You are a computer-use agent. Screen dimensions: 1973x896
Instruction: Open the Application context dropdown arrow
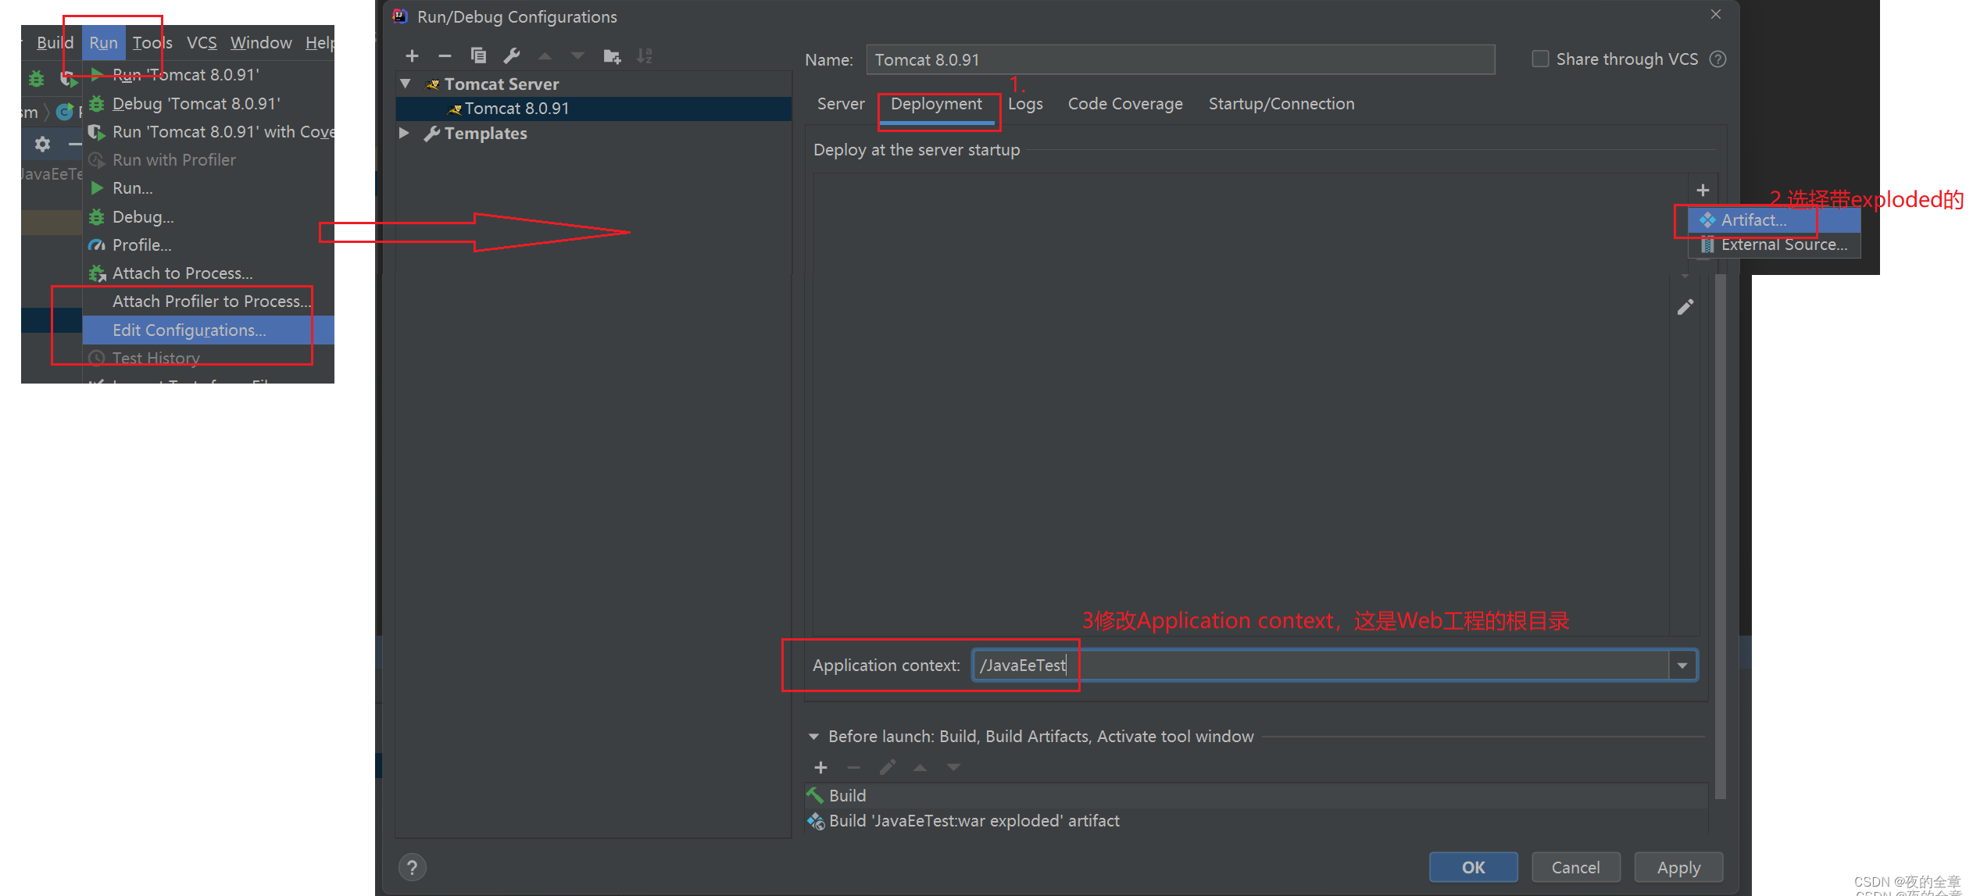coord(1682,666)
